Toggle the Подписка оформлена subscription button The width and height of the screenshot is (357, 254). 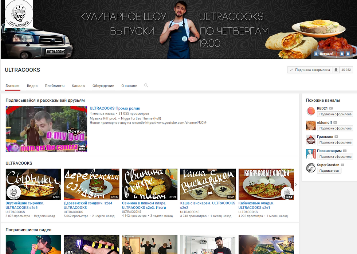pyautogui.click(x=310, y=70)
